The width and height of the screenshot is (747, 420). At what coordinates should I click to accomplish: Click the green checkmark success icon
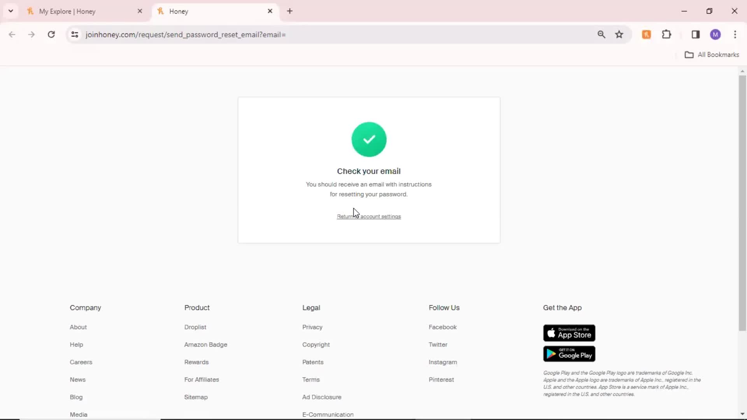coord(369,138)
